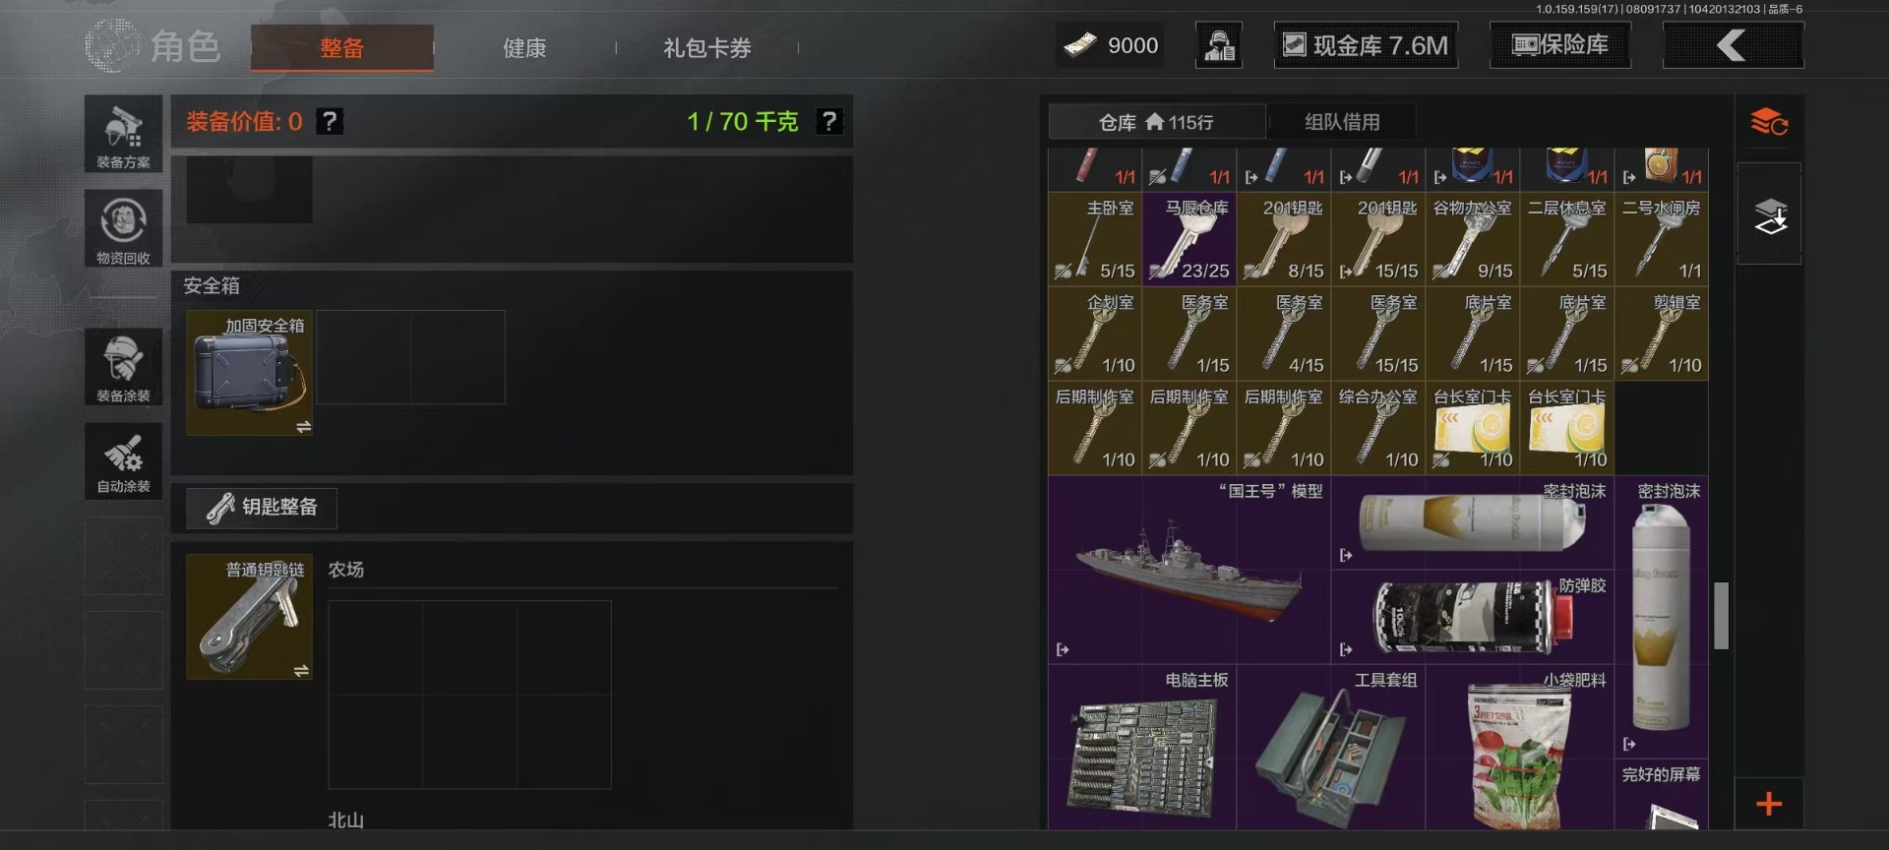Viewport: 1889px width, 850px height.
Task: Click the swap arrows on 普通钥匙链
Action: point(302,671)
